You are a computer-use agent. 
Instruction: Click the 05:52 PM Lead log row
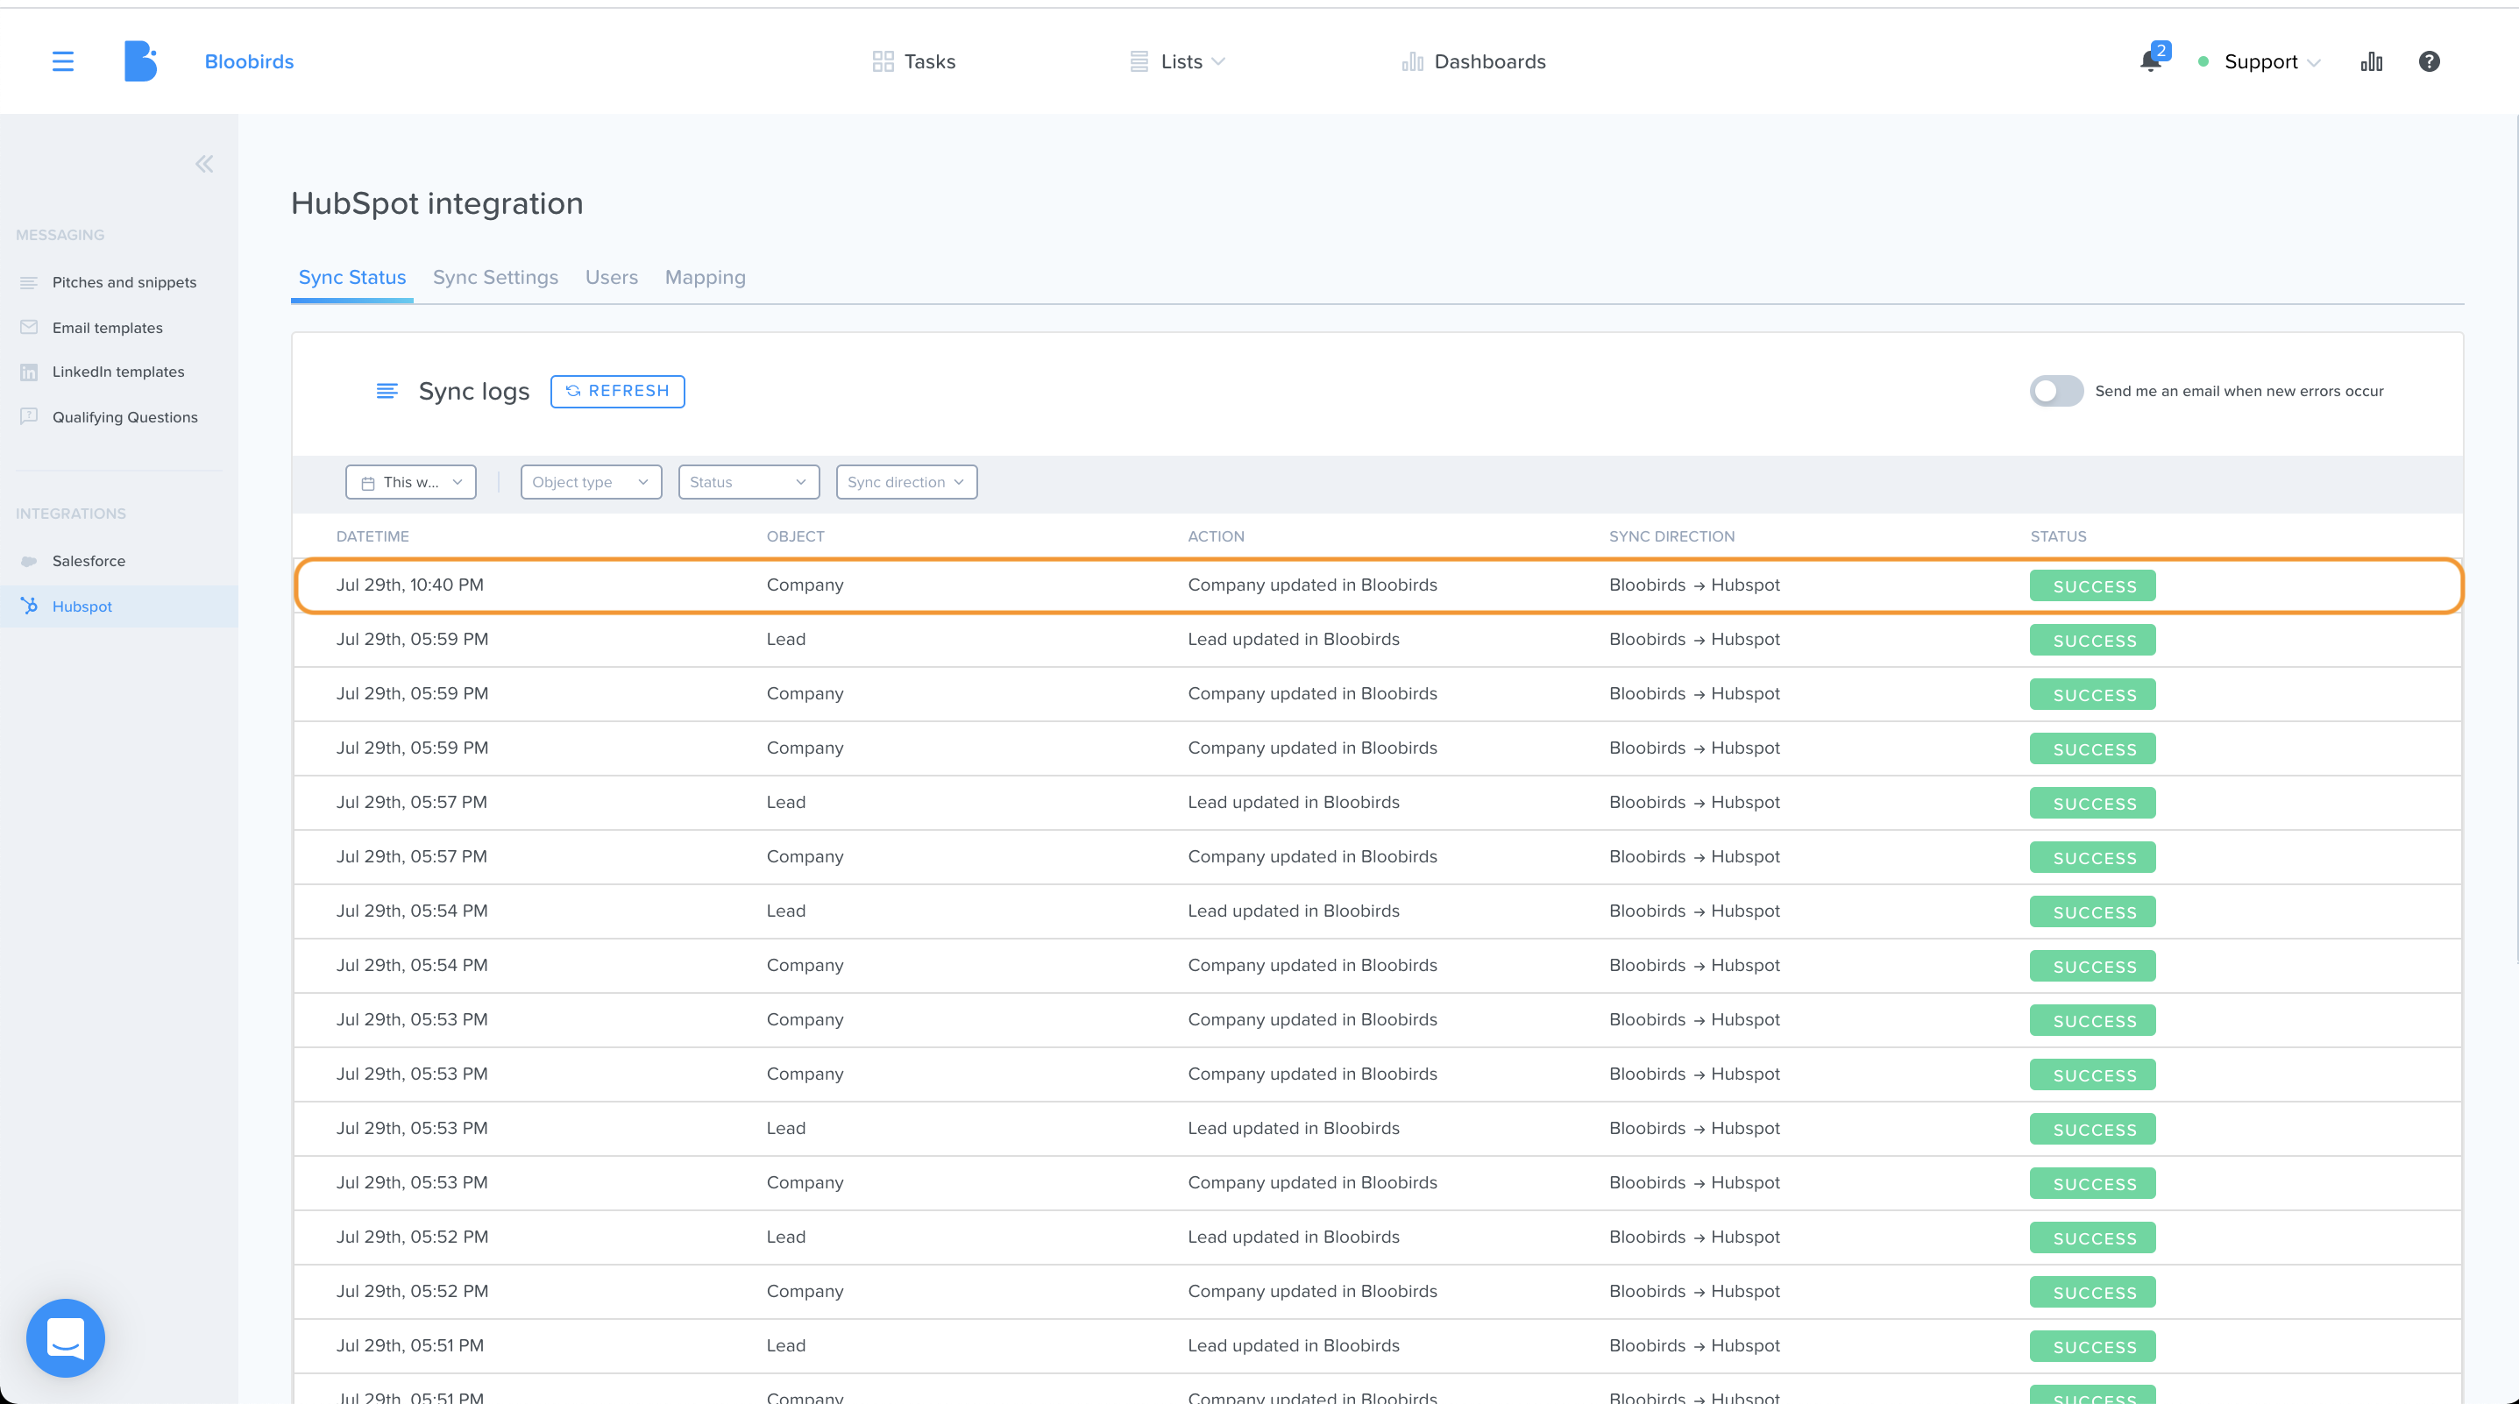click(1378, 1237)
